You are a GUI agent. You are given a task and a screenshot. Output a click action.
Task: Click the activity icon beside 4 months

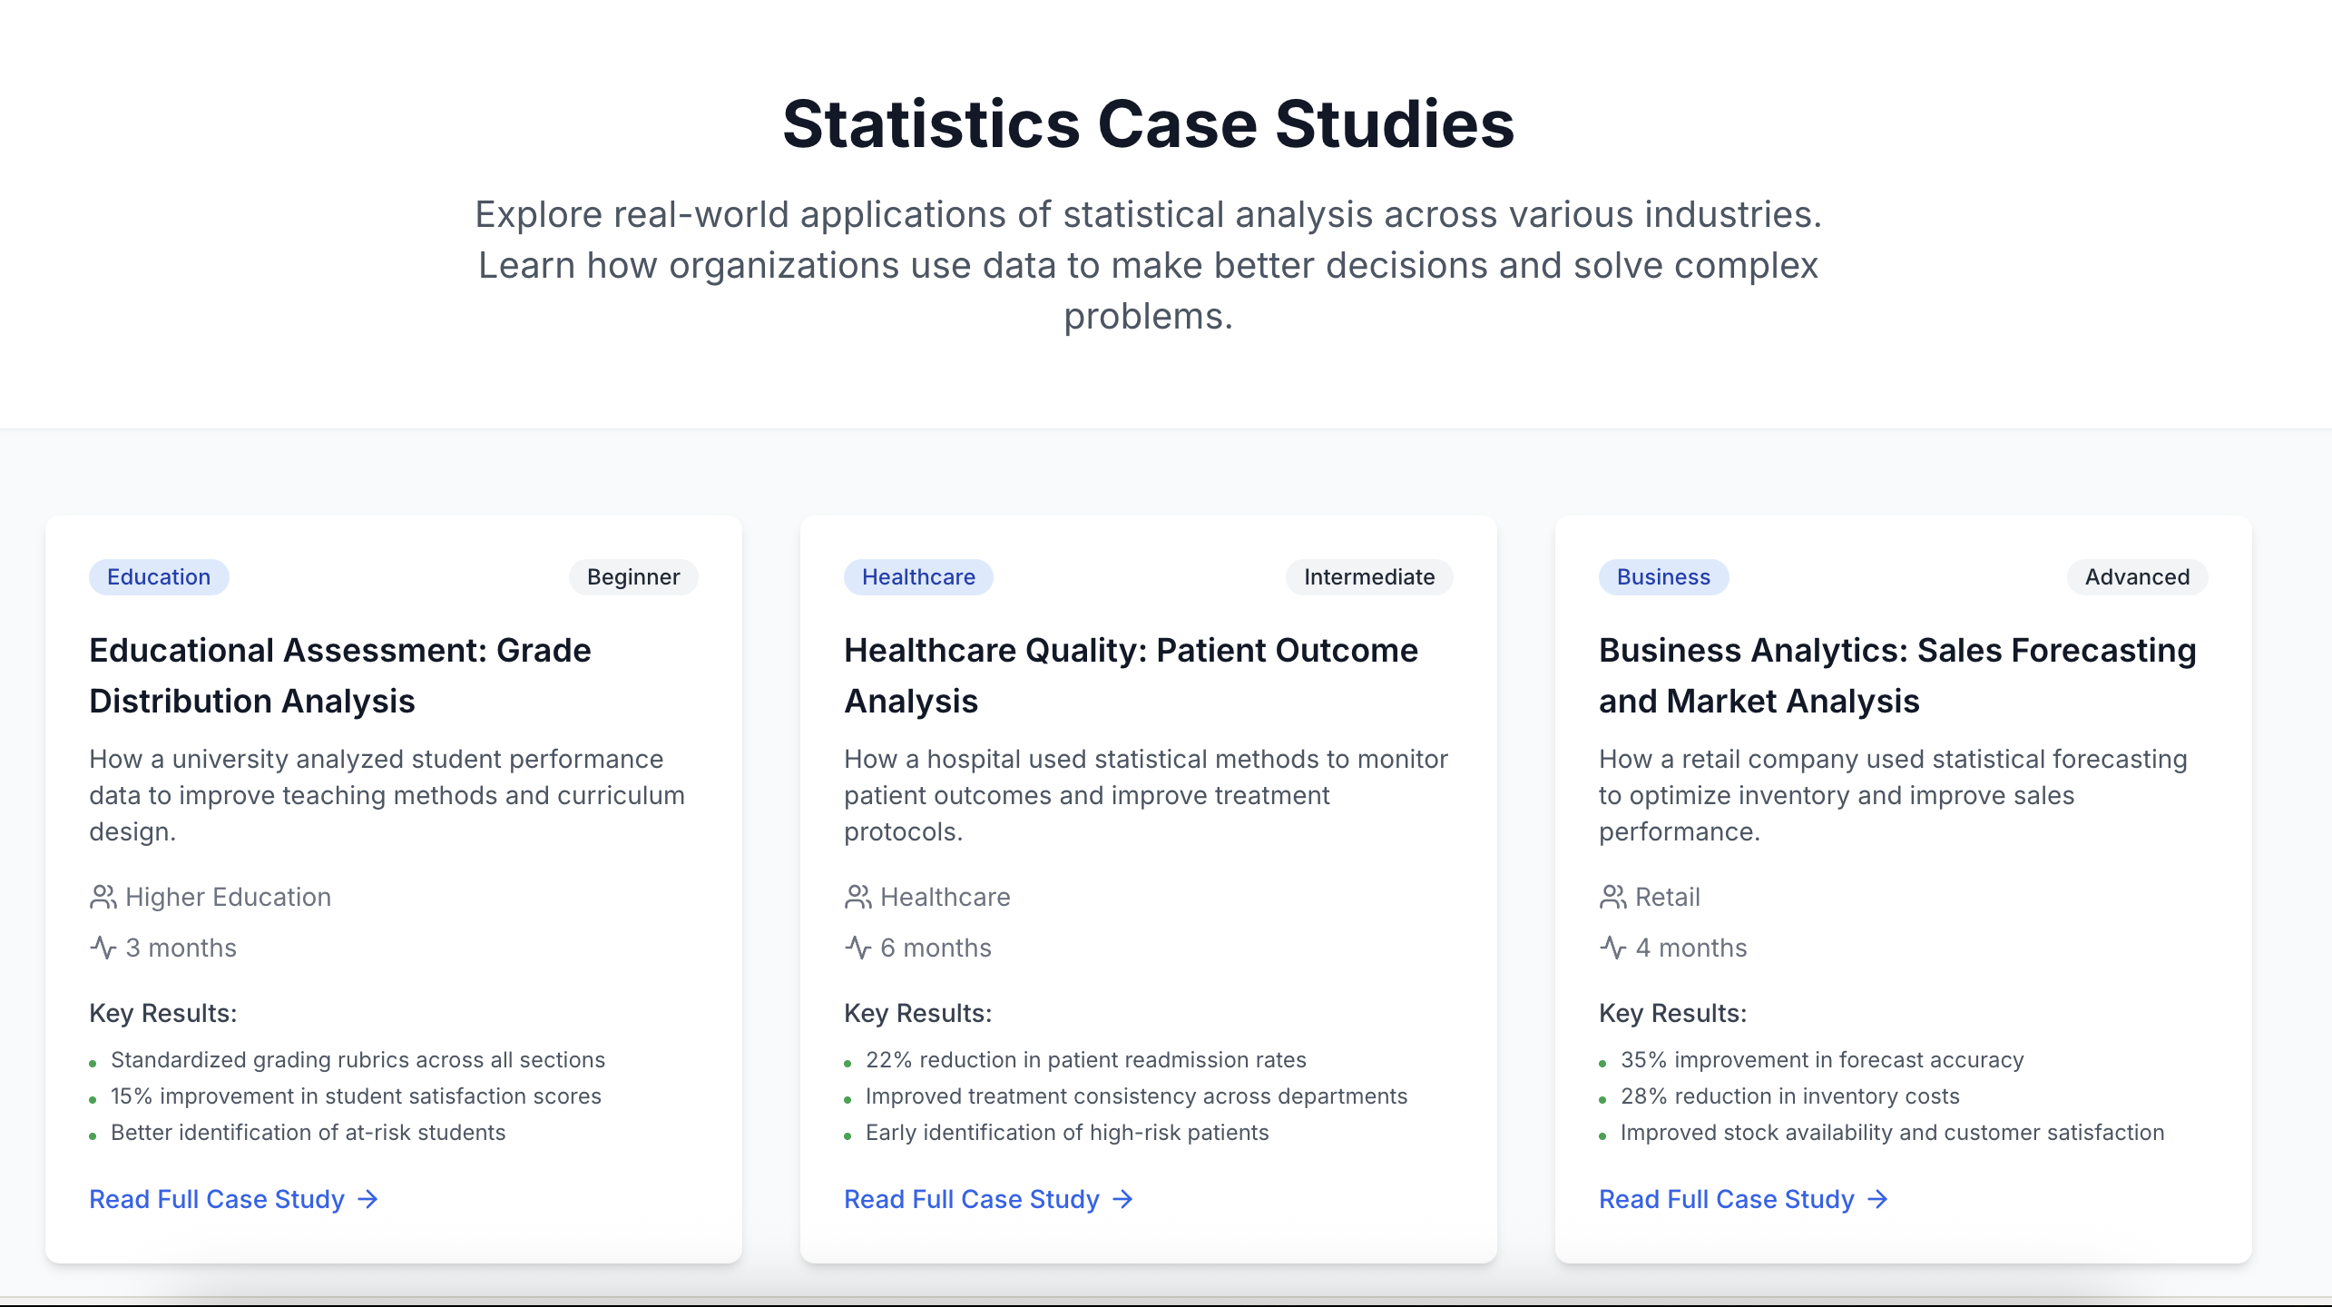click(x=1612, y=948)
